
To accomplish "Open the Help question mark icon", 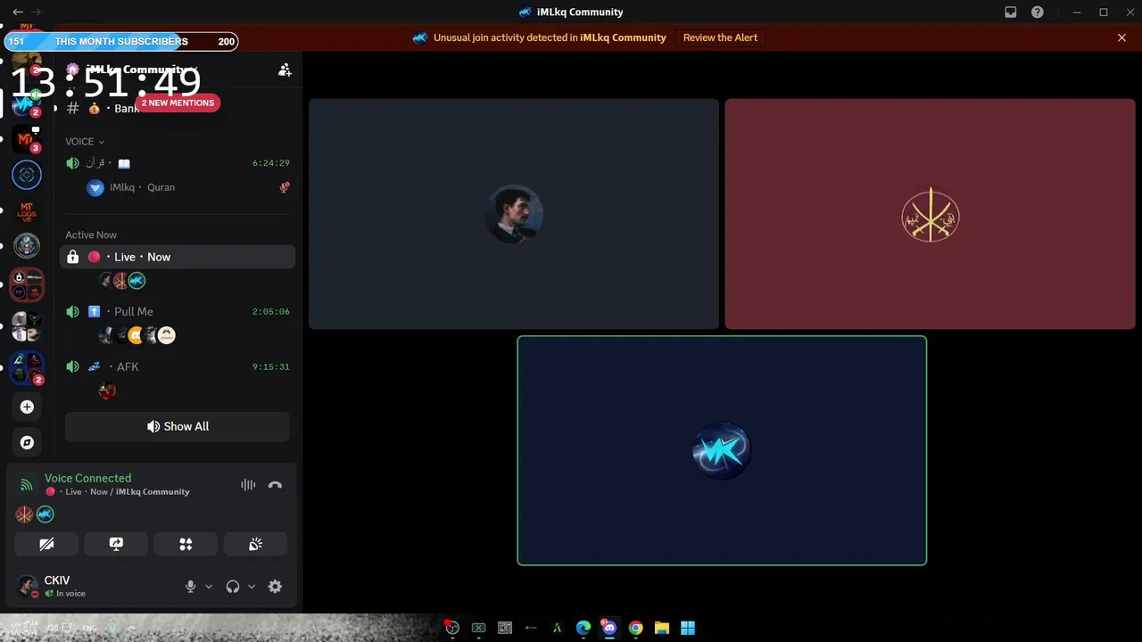I will (1038, 12).
